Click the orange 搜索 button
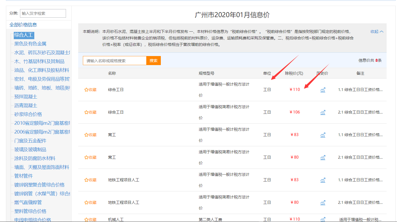 154,61
